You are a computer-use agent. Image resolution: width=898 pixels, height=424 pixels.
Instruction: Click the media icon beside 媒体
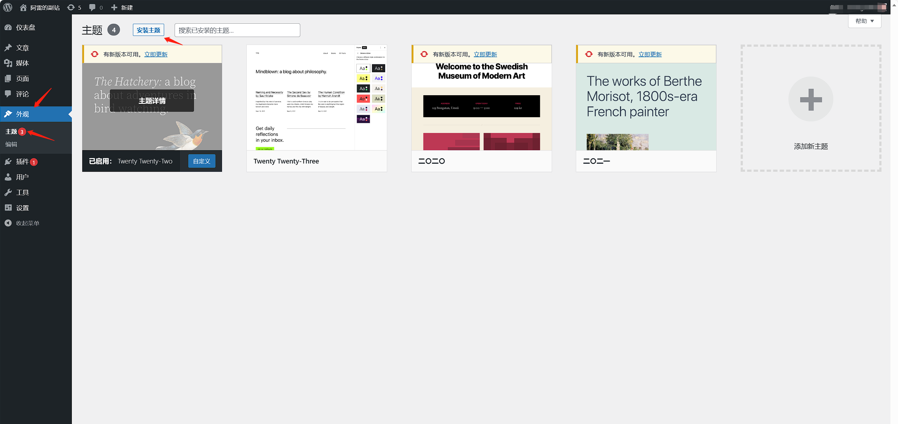tap(8, 63)
